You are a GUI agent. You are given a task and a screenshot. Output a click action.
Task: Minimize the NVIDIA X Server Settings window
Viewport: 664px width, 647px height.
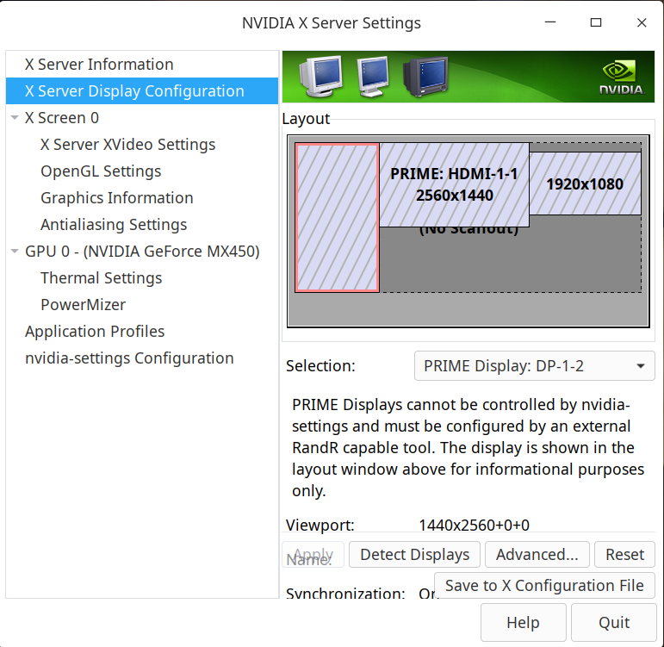550,22
